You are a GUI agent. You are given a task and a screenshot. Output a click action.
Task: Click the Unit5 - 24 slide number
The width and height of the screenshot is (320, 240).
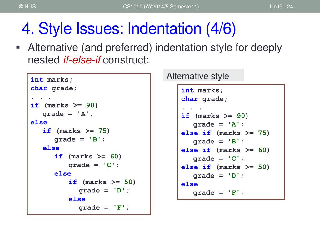point(281,7)
